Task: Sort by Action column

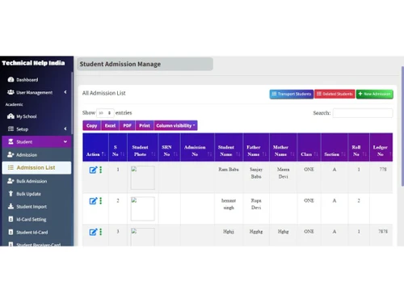Action: [95, 148]
